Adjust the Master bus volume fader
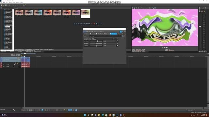The image size is (209, 117). pos(200,26)
